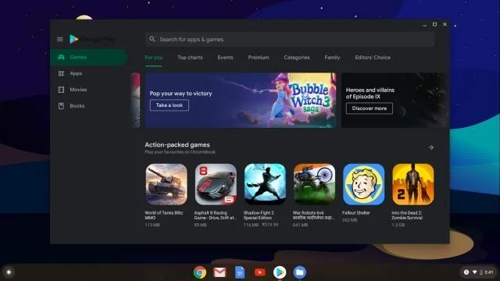Open the Categories tab
Viewport: 500px width, 281px height.
pyautogui.click(x=297, y=57)
